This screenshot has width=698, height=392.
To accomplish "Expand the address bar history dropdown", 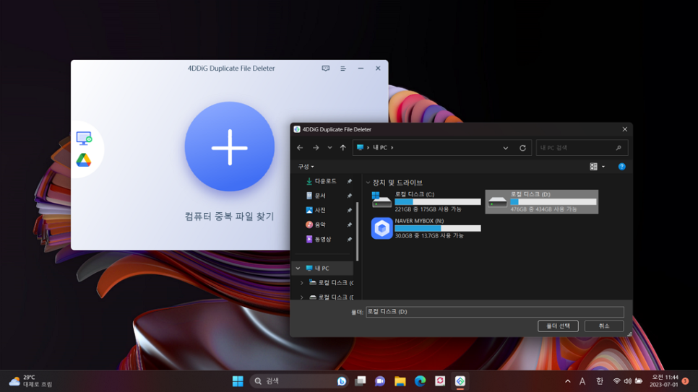I will pyautogui.click(x=506, y=148).
